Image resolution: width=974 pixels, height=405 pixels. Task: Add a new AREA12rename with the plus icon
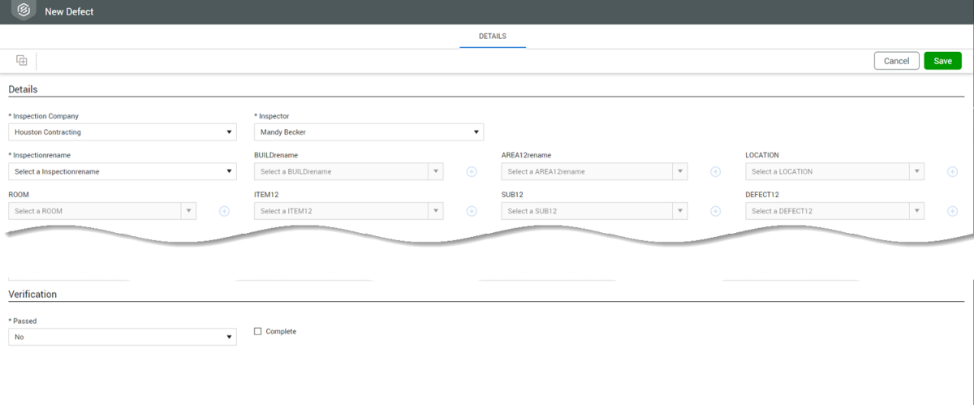tap(716, 171)
